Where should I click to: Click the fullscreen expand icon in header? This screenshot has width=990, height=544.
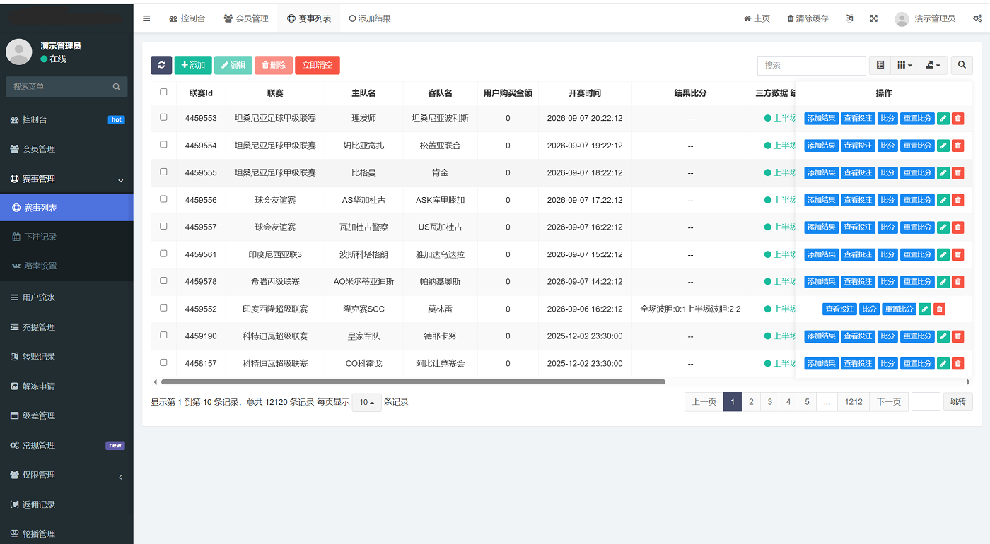tap(874, 18)
